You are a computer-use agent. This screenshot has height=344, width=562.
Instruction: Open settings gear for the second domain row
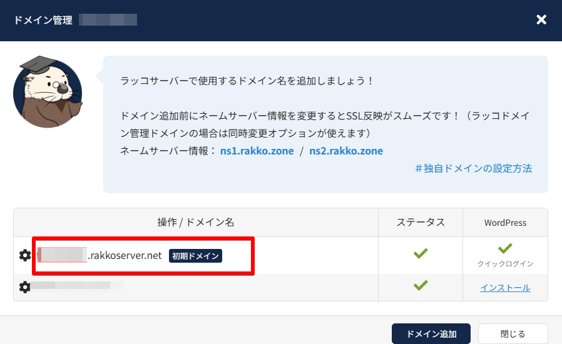tap(25, 287)
